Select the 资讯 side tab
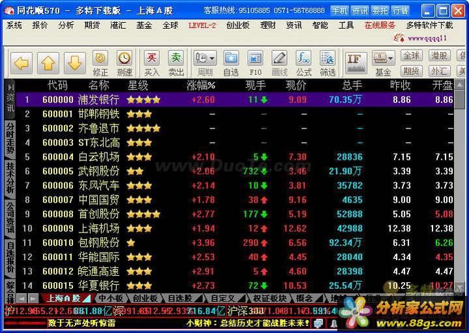Screen dimensions: 469x333 tap(10, 98)
